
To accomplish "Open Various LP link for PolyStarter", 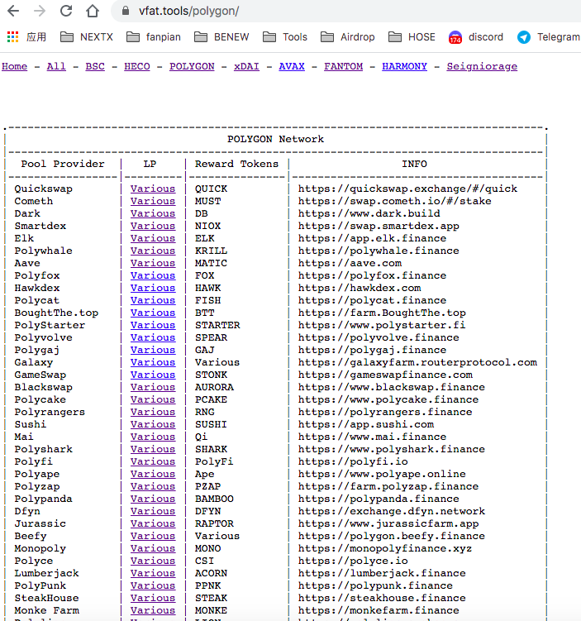I will [x=153, y=325].
